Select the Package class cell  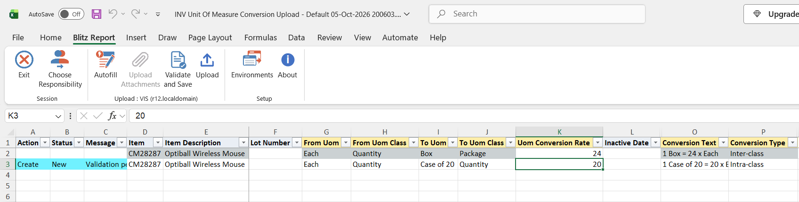pyautogui.click(x=486, y=154)
